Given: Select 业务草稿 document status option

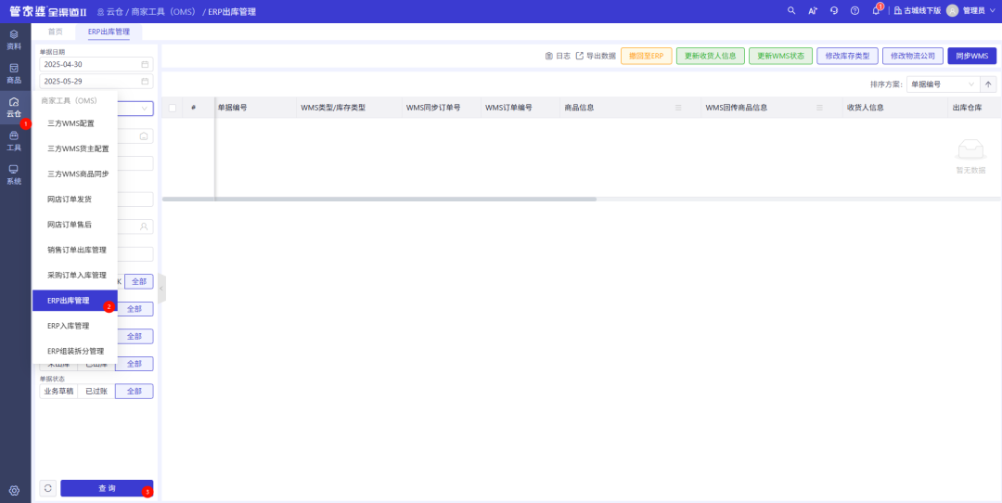Looking at the screenshot, I should click(58, 392).
